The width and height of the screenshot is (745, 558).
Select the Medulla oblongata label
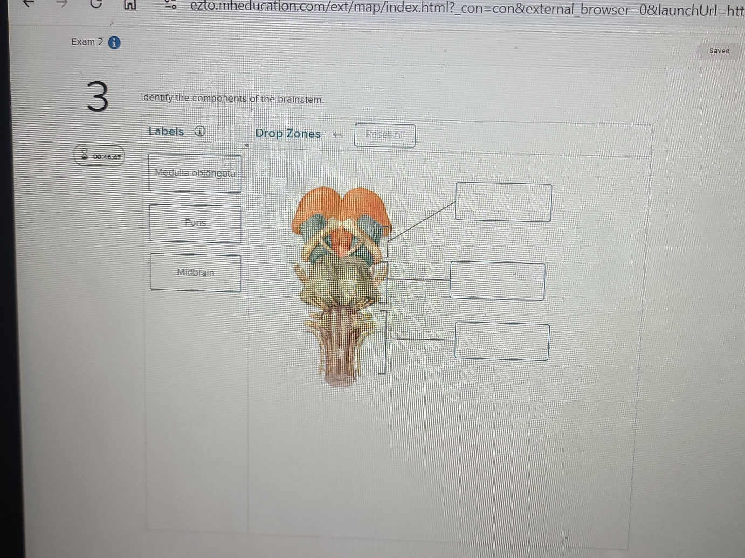(195, 173)
